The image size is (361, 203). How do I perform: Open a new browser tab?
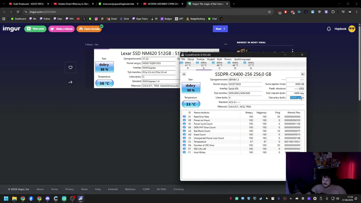(x=234, y=4)
